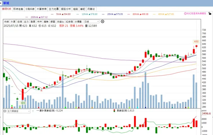
Task: Click the unlock padlock icon
Action: coord(210,14)
